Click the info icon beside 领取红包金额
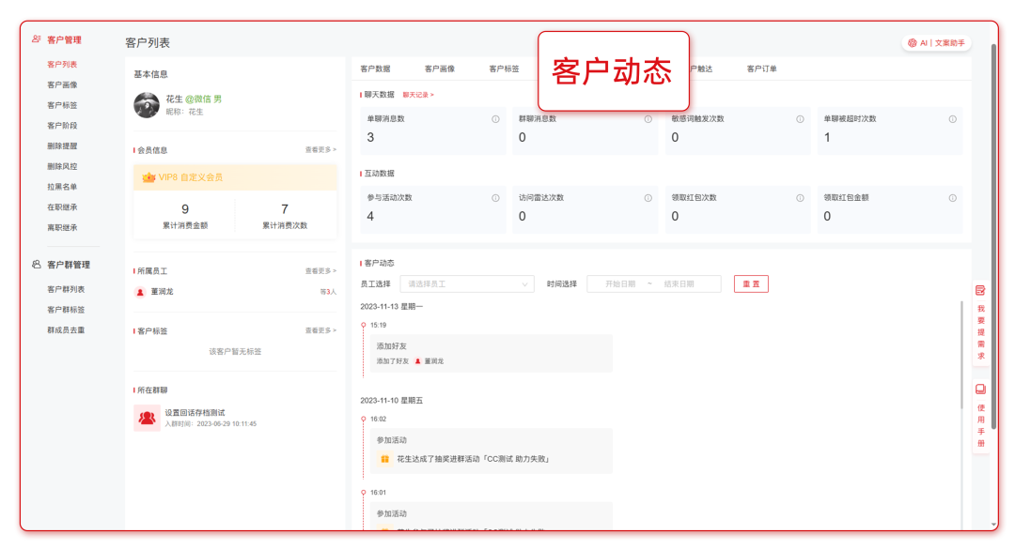Image resolution: width=1015 pixels, height=550 pixels. click(x=952, y=198)
